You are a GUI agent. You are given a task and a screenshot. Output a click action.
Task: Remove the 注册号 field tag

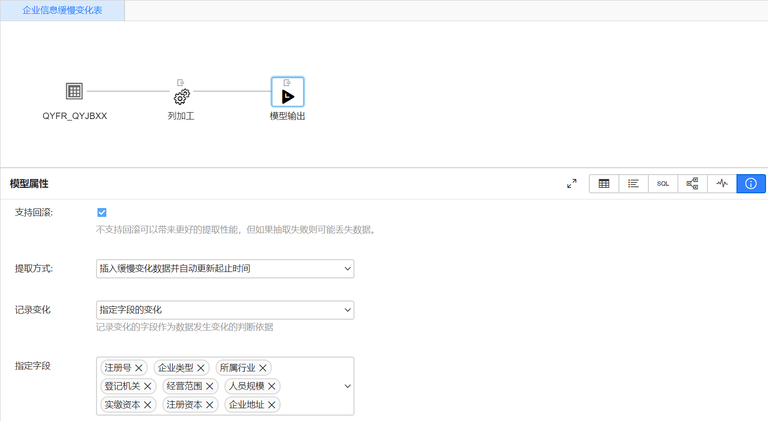tap(137, 367)
